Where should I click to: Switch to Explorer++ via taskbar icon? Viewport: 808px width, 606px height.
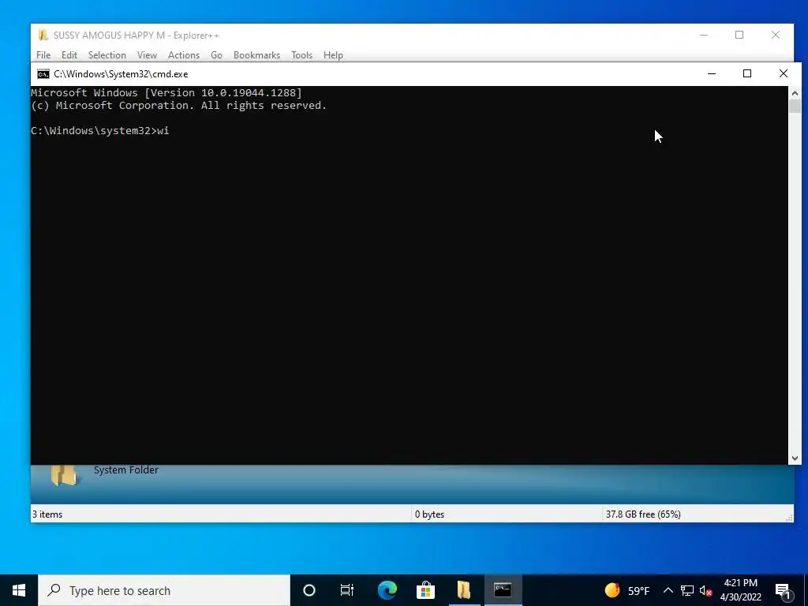(464, 590)
